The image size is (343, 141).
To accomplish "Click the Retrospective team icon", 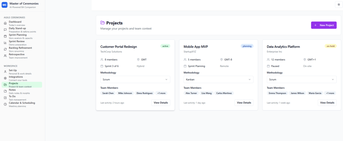I will 5,56.
